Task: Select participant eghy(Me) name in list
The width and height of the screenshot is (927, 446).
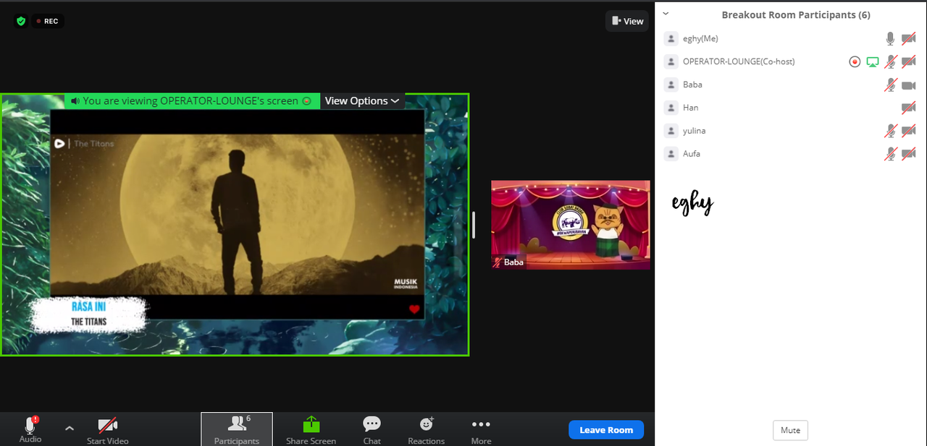Action: pos(700,39)
